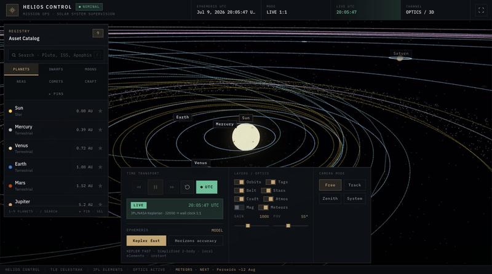Select Horizons accuracy ephemeris model
Viewport: 492px width, 274px height.
click(x=196, y=241)
